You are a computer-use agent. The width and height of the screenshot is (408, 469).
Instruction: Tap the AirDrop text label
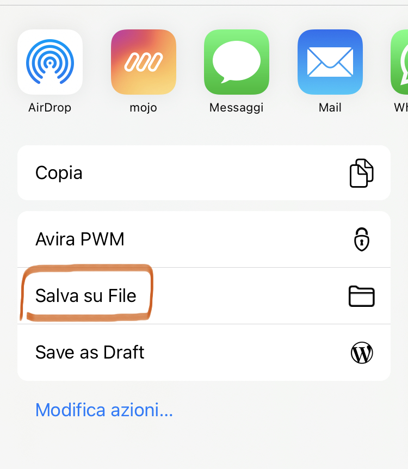pyautogui.click(x=50, y=107)
